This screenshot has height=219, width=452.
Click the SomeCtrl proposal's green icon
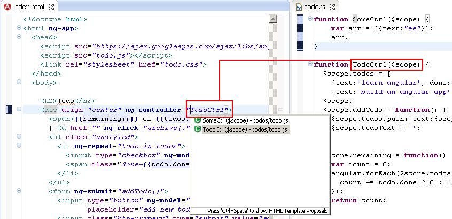coord(197,120)
